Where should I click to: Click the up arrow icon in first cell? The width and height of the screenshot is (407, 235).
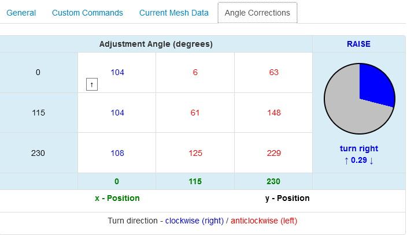coord(91,84)
